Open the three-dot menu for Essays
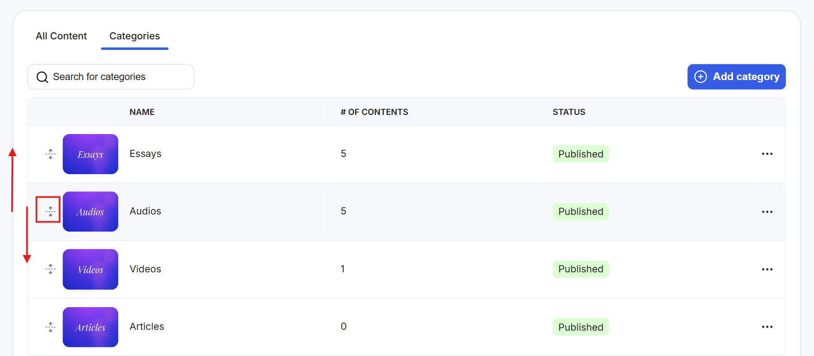 click(x=767, y=154)
